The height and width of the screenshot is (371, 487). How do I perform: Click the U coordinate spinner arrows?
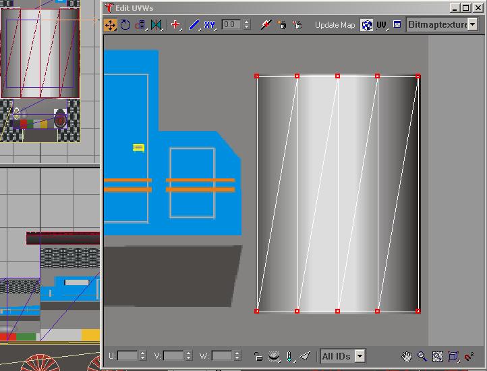click(142, 355)
